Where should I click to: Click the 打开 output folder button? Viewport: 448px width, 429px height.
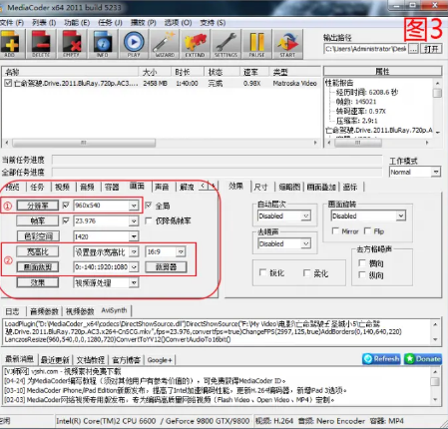pos(431,49)
